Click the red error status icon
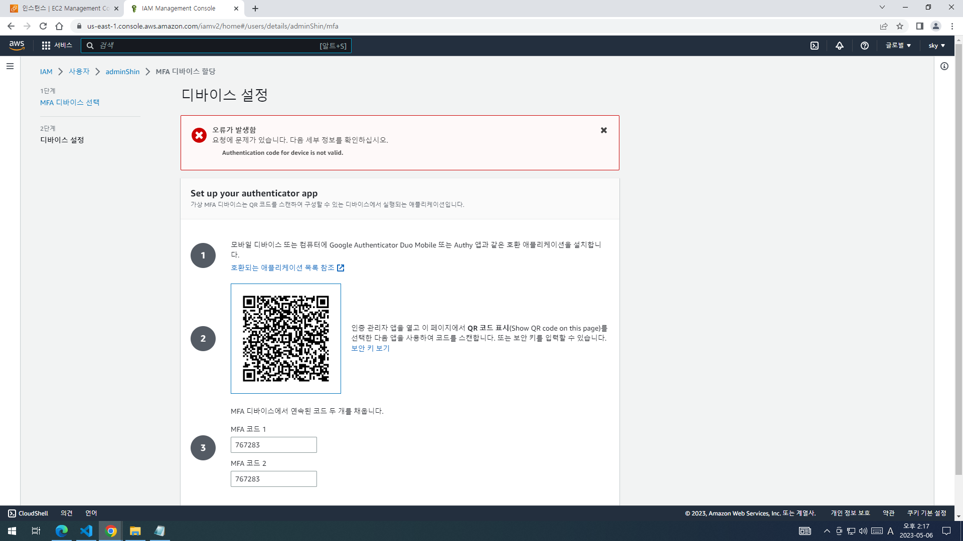The image size is (963, 541). [x=199, y=135]
